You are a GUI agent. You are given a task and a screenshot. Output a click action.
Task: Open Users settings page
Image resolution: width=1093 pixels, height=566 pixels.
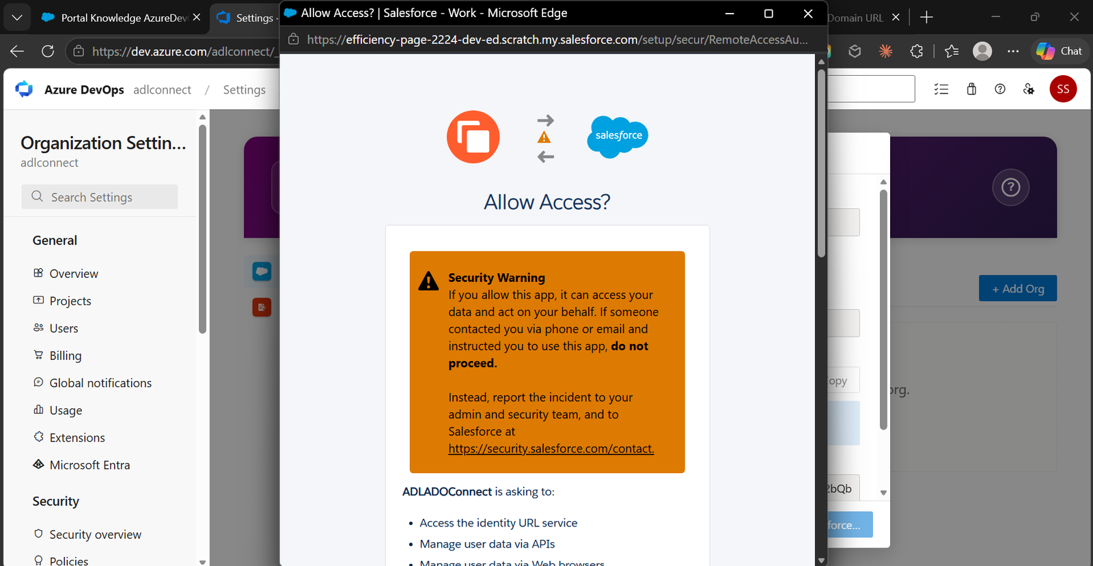64,328
